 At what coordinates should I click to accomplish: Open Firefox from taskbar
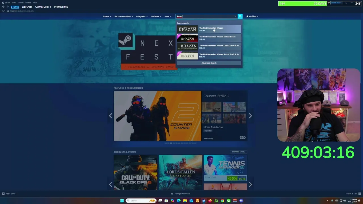tap(210, 201)
